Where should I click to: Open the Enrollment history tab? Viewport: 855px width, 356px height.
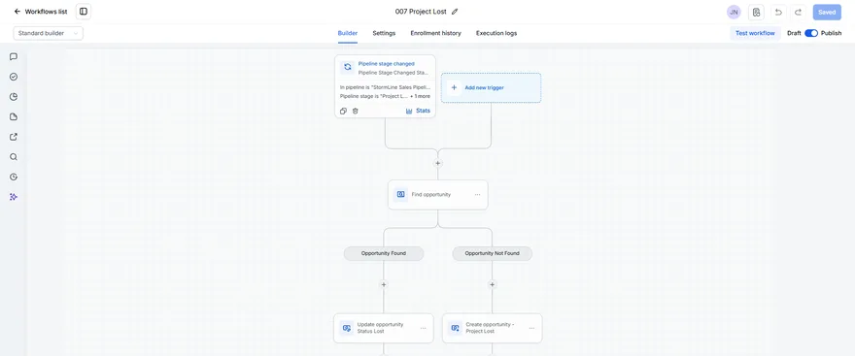point(435,33)
